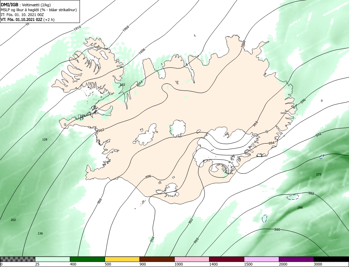Click the CAPE value 128
Viewport: 349px width, 267px height.
coord(45,139)
